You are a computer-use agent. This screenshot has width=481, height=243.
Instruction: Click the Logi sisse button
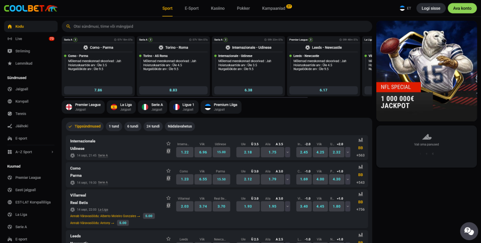tap(431, 8)
